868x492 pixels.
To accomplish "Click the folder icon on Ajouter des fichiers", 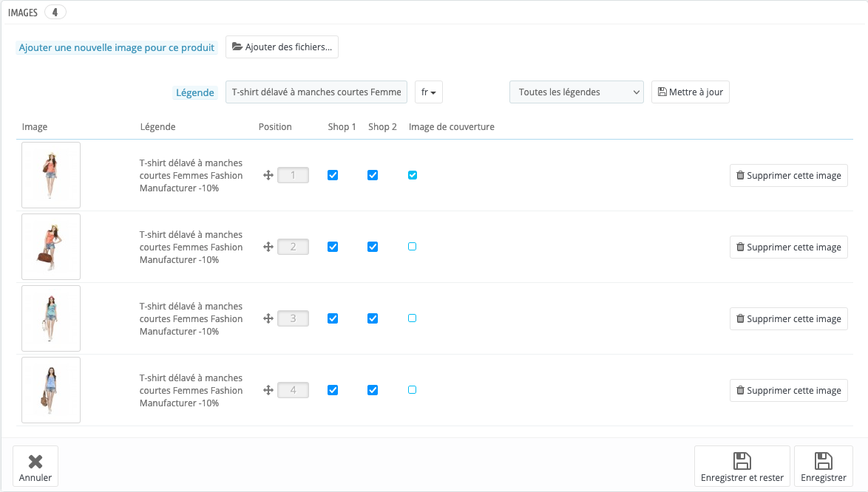I will (237, 47).
